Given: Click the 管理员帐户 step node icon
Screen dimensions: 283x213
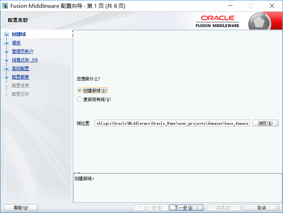Looking at the screenshot, I should pyautogui.click(x=7, y=51).
